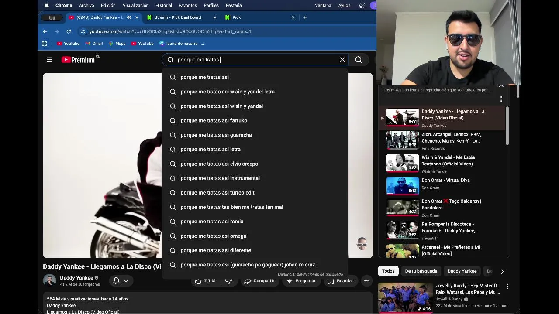Click the Daddy Yankee channel avatar
The width and height of the screenshot is (559, 314).
tap(49, 281)
